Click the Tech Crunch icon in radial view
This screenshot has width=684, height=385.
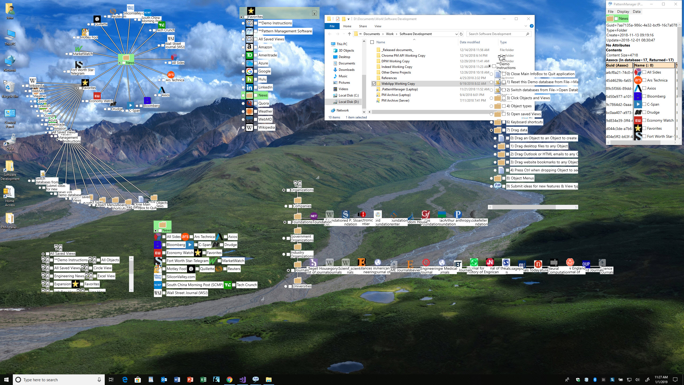tap(161, 25)
